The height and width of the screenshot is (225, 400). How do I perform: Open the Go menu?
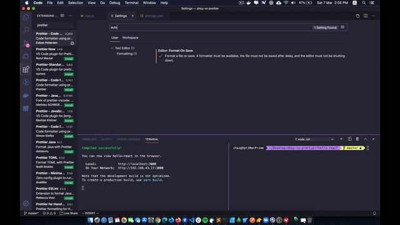(x=102, y=2)
